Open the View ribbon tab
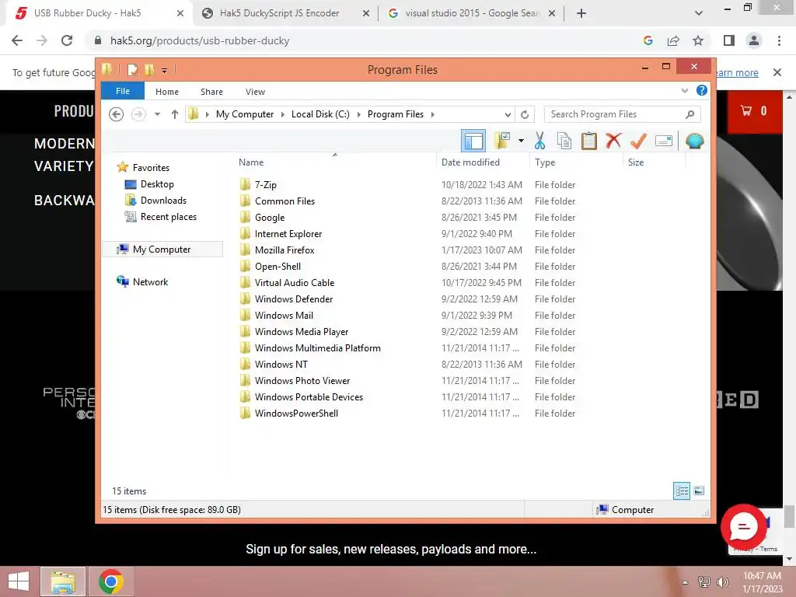 coord(255,92)
